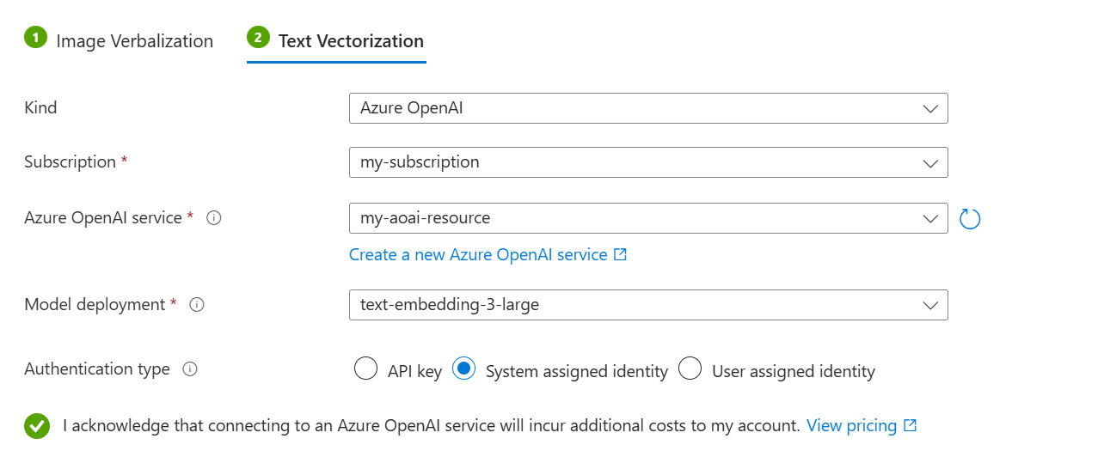
Task: Click the external link icon after View pricing
Action: click(911, 425)
